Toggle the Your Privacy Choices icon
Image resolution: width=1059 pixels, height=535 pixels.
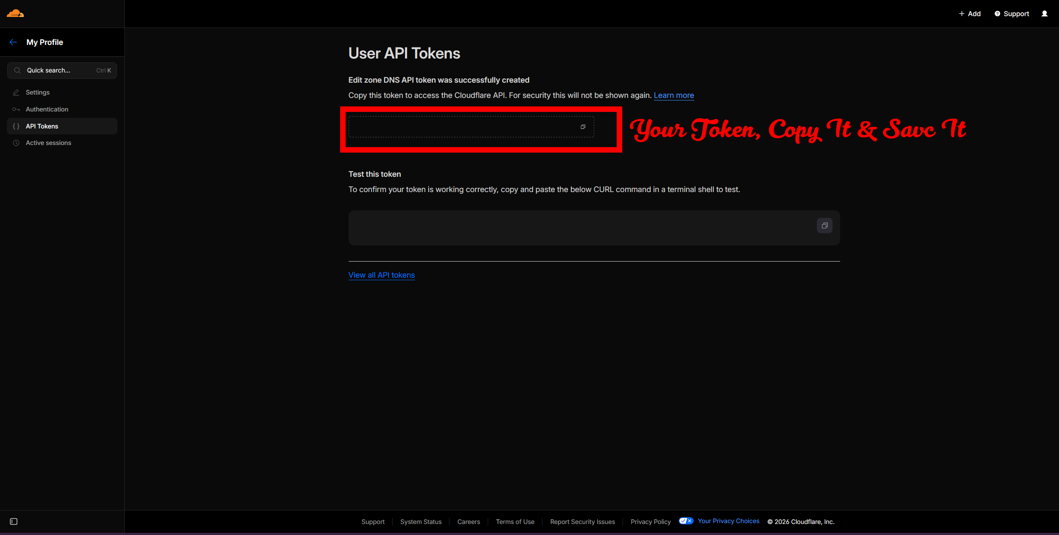(686, 521)
